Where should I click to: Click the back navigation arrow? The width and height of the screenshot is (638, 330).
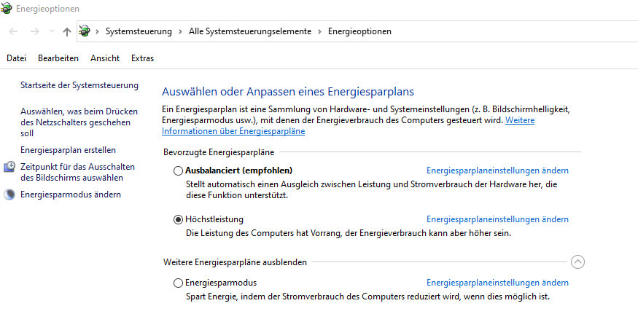14,31
